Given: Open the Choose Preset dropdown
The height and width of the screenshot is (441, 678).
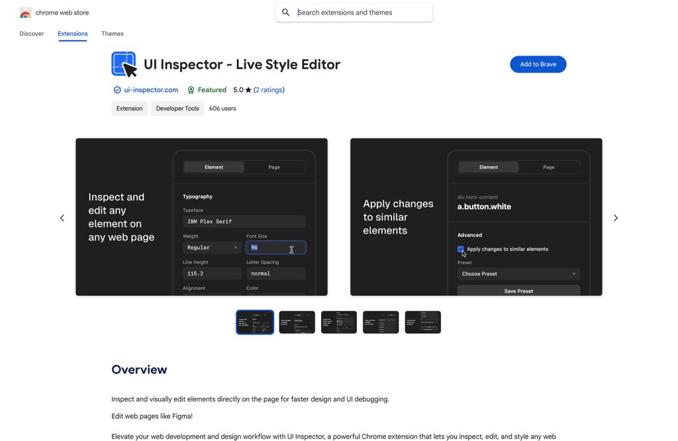Looking at the screenshot, I should [518, 273].
